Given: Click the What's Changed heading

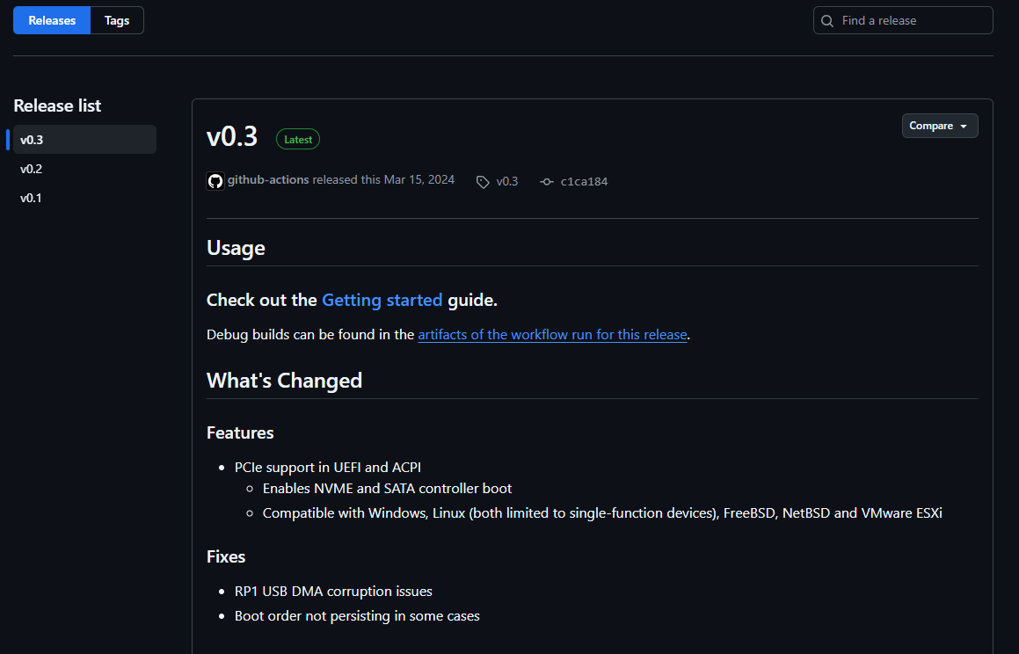Looking at the screenshot, I should click(284, 381).
